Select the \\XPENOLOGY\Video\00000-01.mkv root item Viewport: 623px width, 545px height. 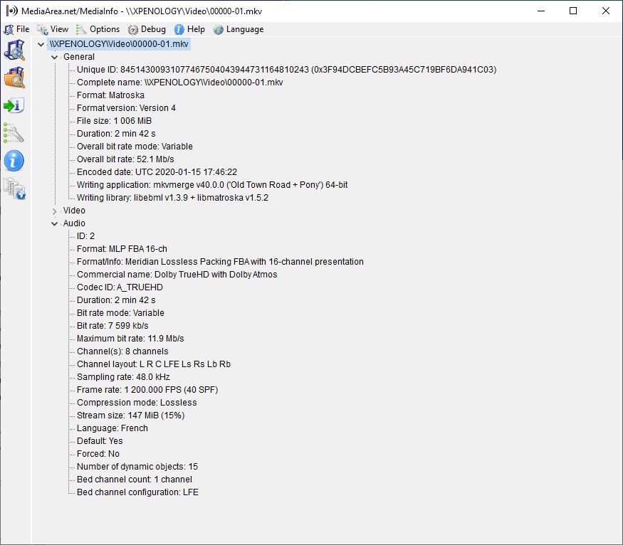[119, 44]
